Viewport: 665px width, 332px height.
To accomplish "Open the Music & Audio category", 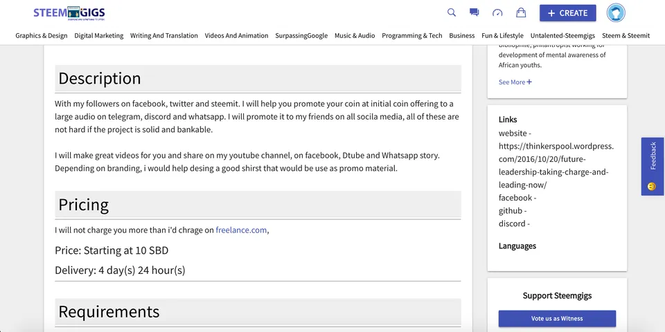I will point(355,35).
